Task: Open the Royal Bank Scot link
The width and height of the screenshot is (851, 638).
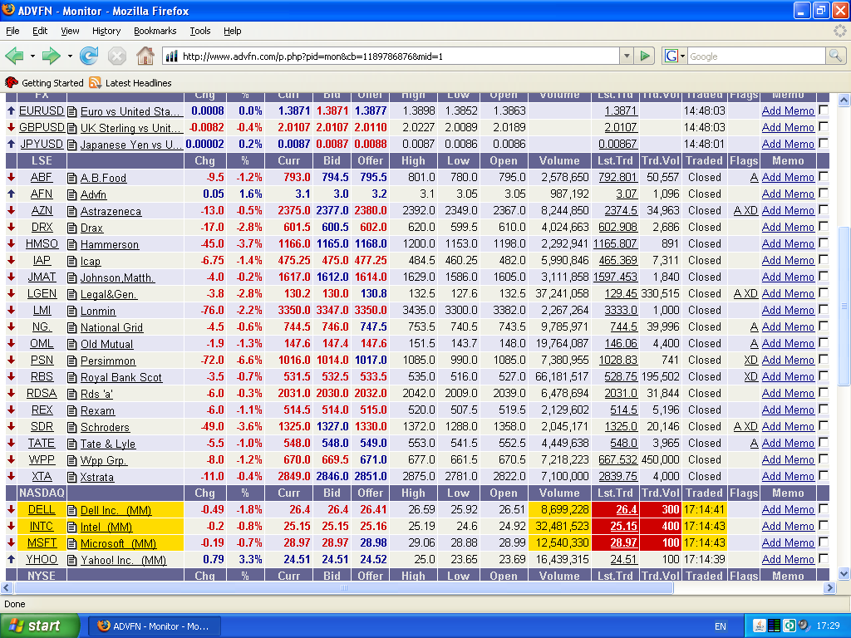Action: [121, 377]
